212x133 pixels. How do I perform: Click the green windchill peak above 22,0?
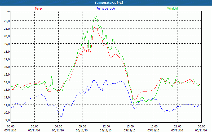97,16
